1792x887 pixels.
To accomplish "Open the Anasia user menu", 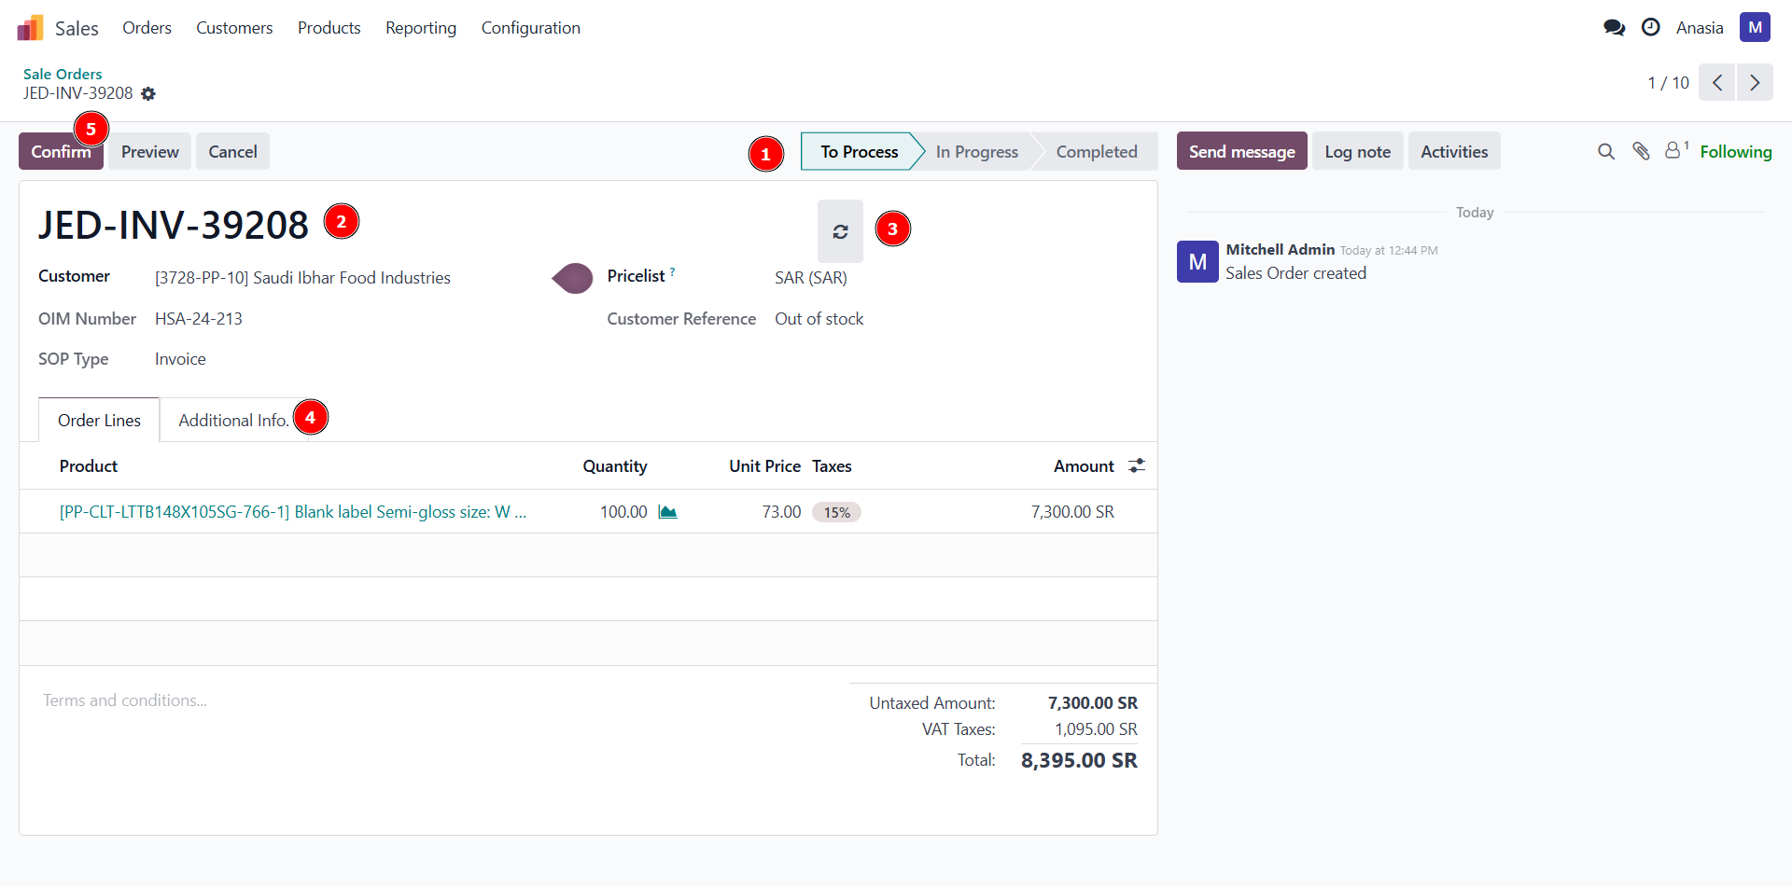I will pyautogui.click(x=1699, y=27).
